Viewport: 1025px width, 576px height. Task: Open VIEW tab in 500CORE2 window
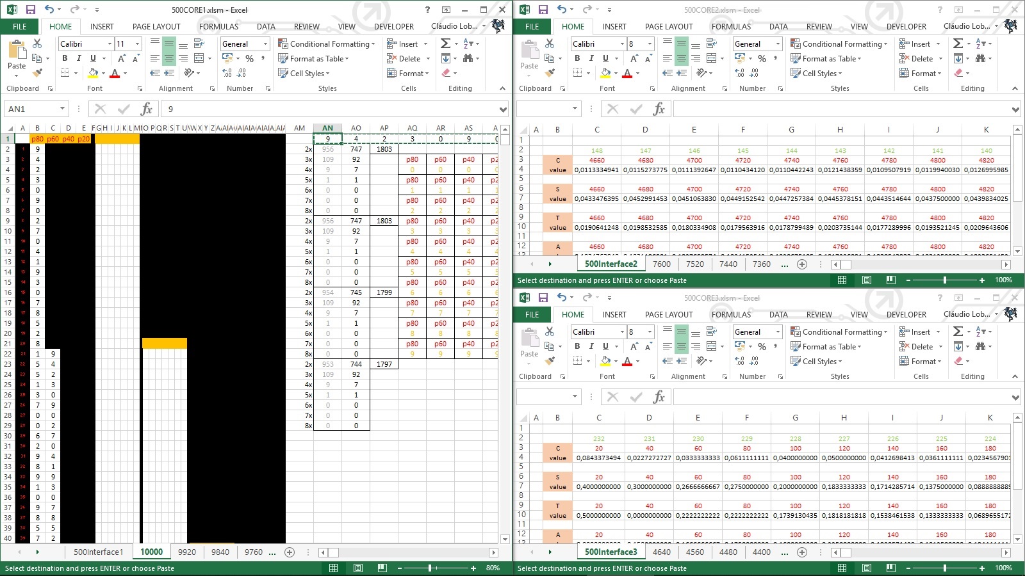coord(859,27)
